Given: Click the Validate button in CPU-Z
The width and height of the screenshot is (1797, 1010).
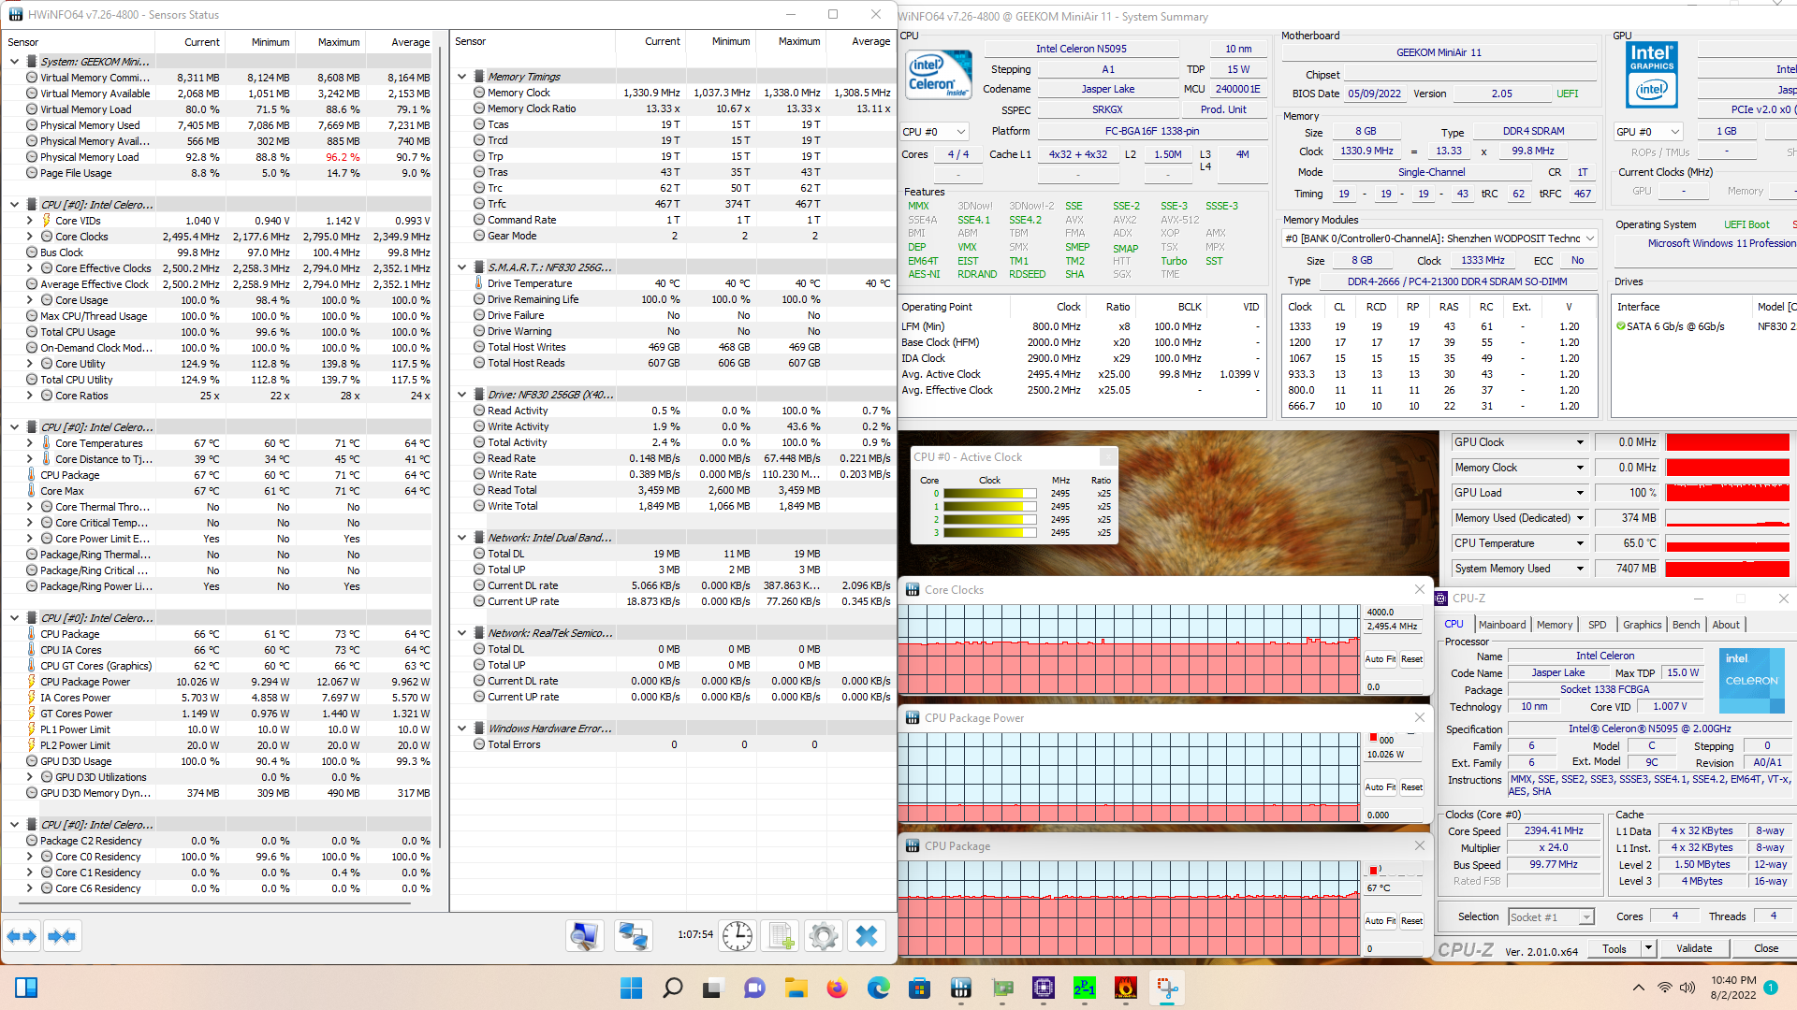Looking at the screenshot, I should 1694,948.
